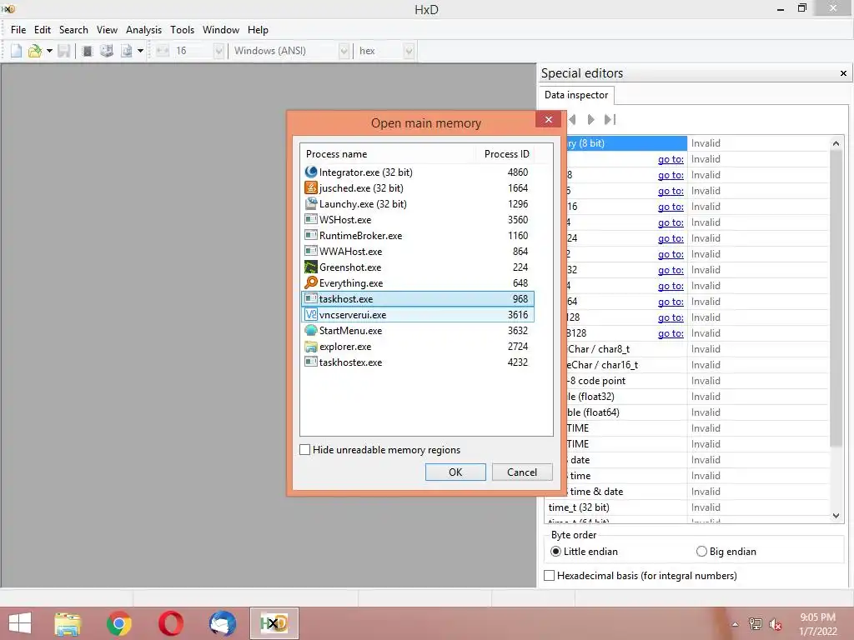Select Little endian byte order
The image size is (854, 640).
(555, 552)
